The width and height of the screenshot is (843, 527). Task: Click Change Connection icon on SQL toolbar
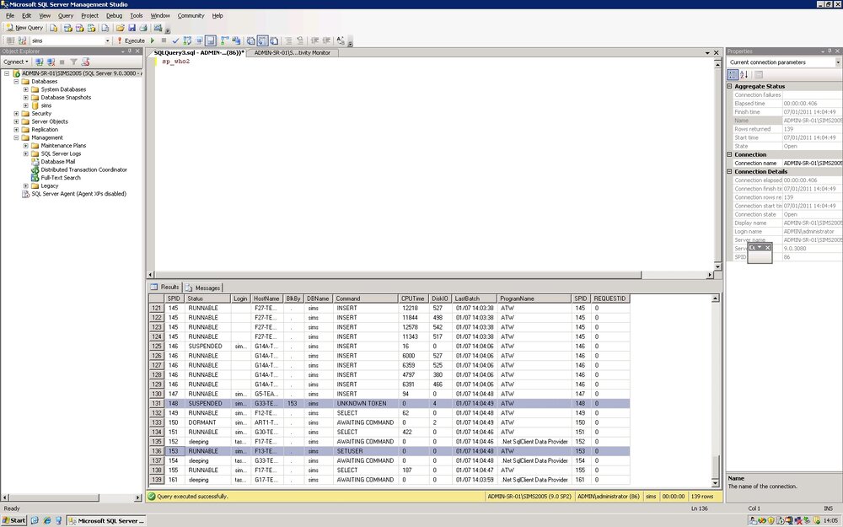22,40
